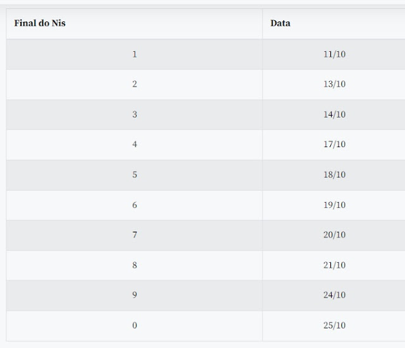Image resolution: width=405 pixels, height=348 pixels.
Task: Select the date cell 19/10
Action: click(x=333, y=205)
